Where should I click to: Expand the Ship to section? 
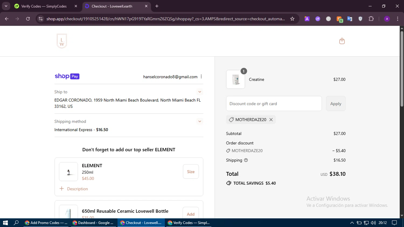tap(200, 92)
